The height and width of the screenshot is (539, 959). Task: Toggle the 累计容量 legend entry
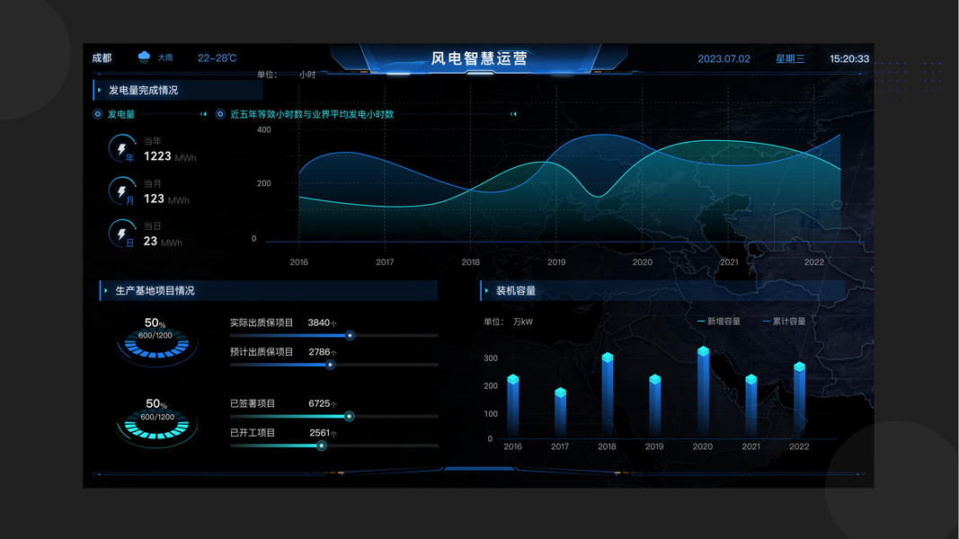click(x=784, y=322)
